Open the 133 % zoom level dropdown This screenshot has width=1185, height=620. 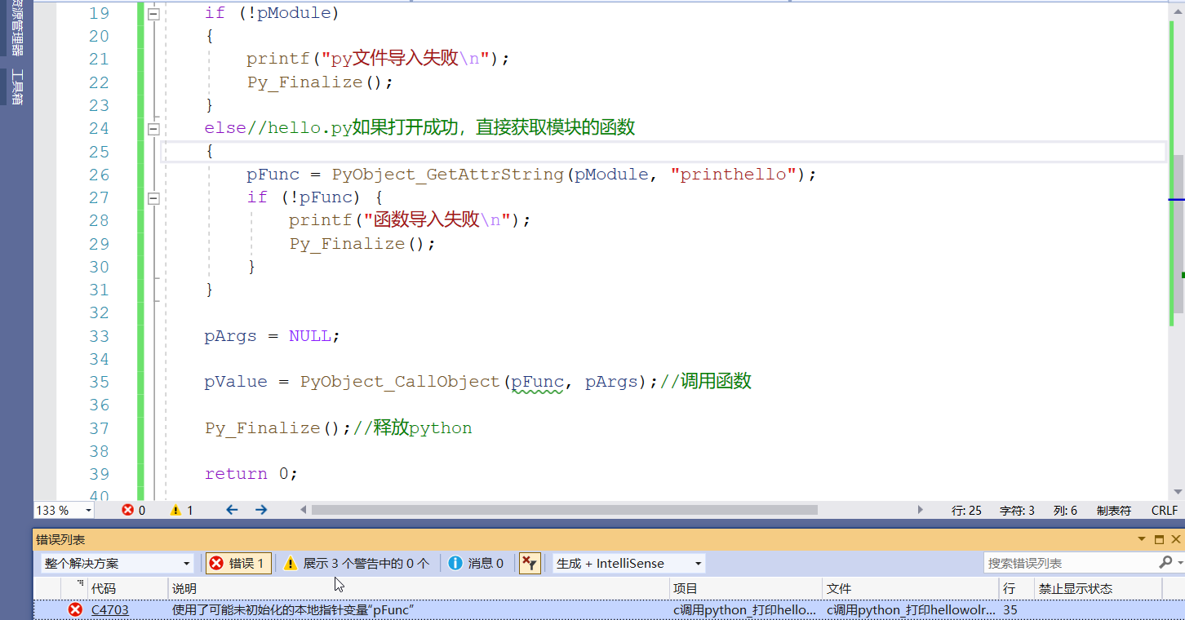[64, 511]
